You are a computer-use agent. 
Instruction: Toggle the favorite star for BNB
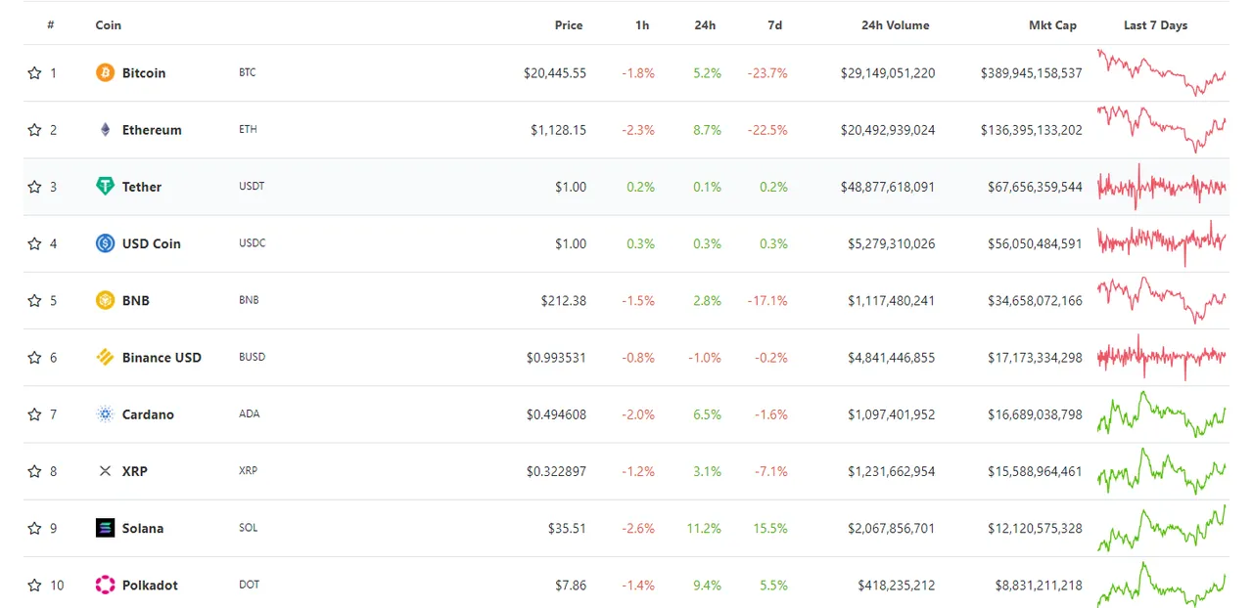[x=34, y=300]
